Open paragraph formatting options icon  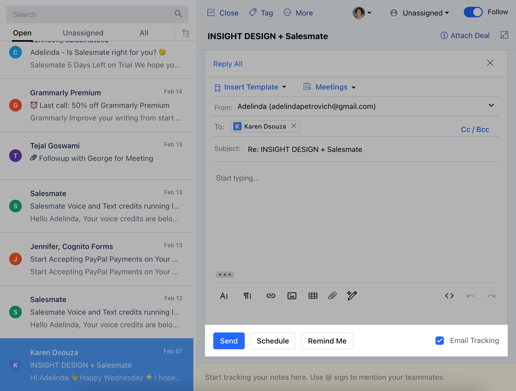pos(247,296)
